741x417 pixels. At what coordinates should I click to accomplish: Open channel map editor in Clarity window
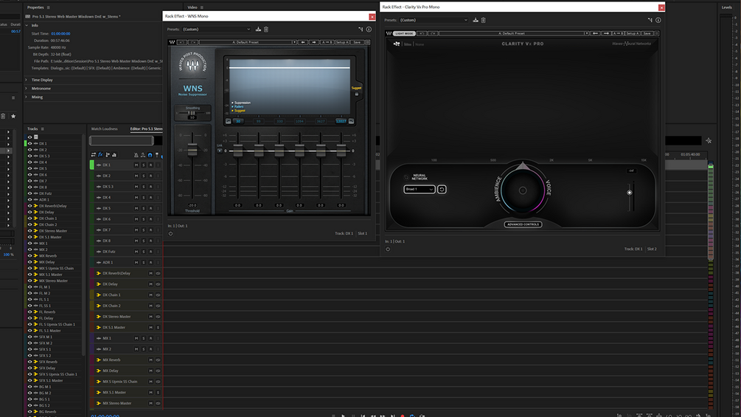coord(650,20)
